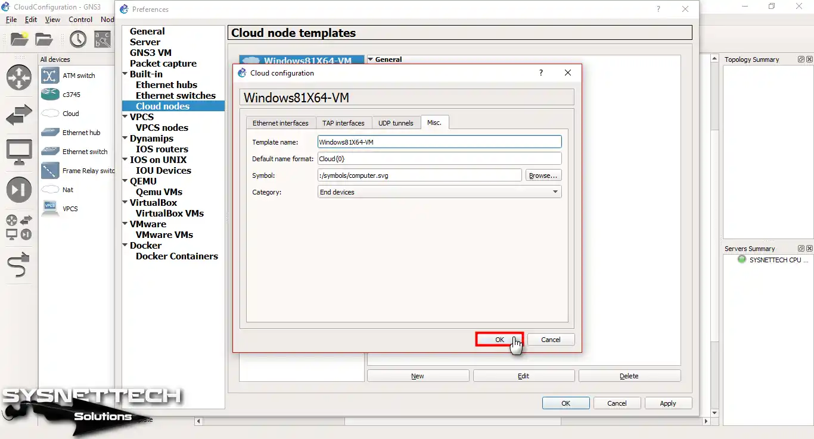Select Docker Containers in the preferences tree
Viewport: 814px width, 439px height.
point(176,256)
